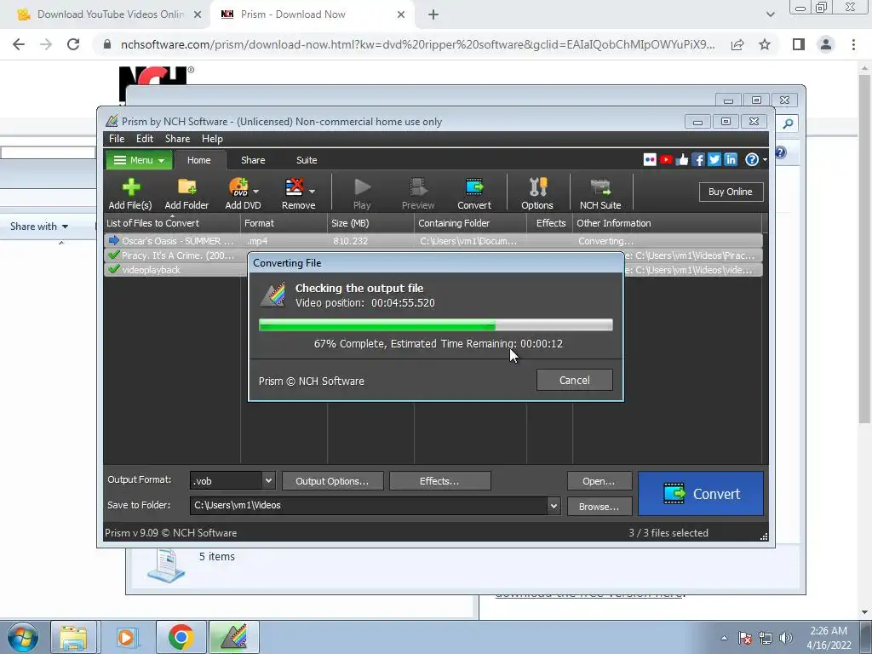Open the Windows Start button
872x654 pixels.
(x=22, y=637)
